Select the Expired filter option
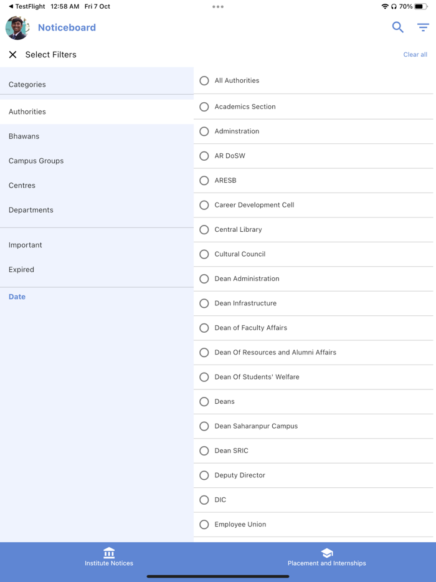The width and height of the screenshot is (436, 582). pos(22,270)
